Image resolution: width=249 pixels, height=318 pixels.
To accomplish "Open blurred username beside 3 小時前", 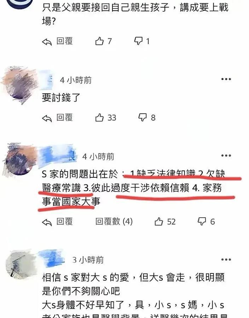I will (x=51, y=259).
